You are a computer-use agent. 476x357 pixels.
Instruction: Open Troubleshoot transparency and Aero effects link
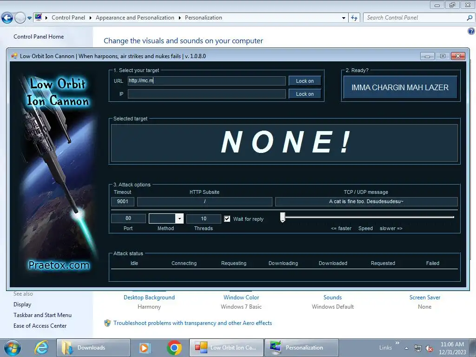(x=192, y=323)
